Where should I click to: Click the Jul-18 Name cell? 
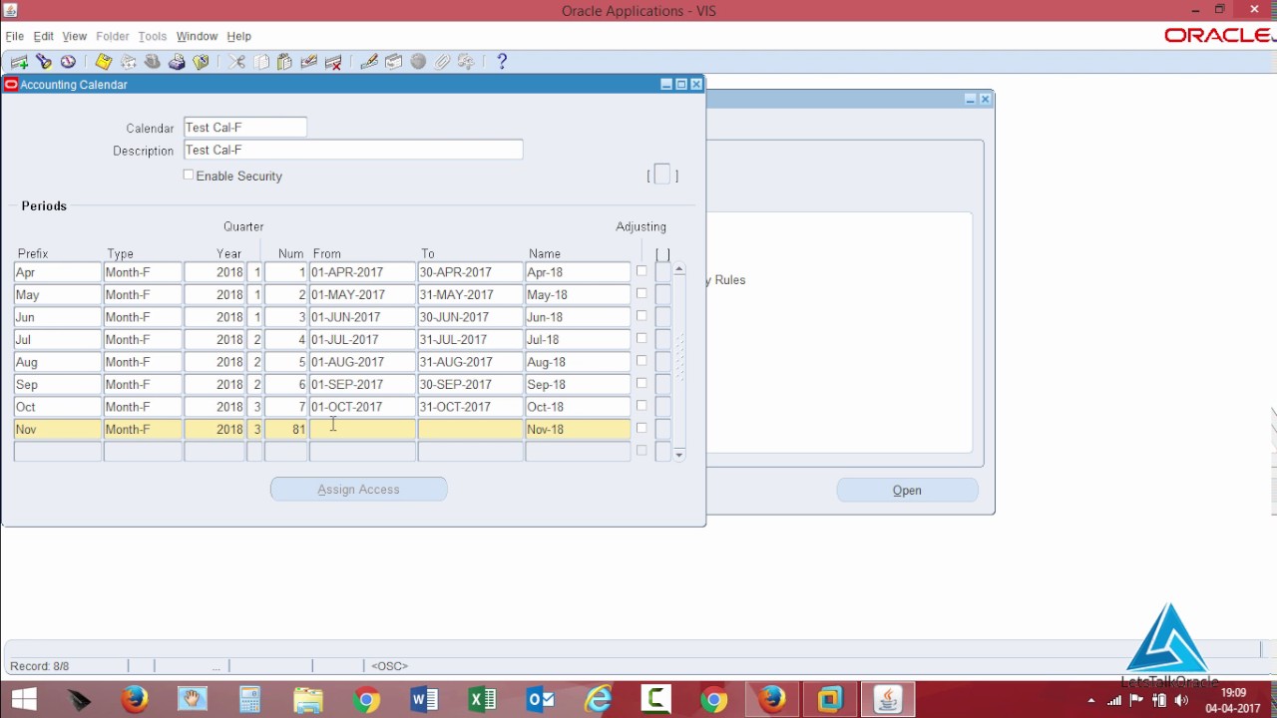tap(578, 339)
